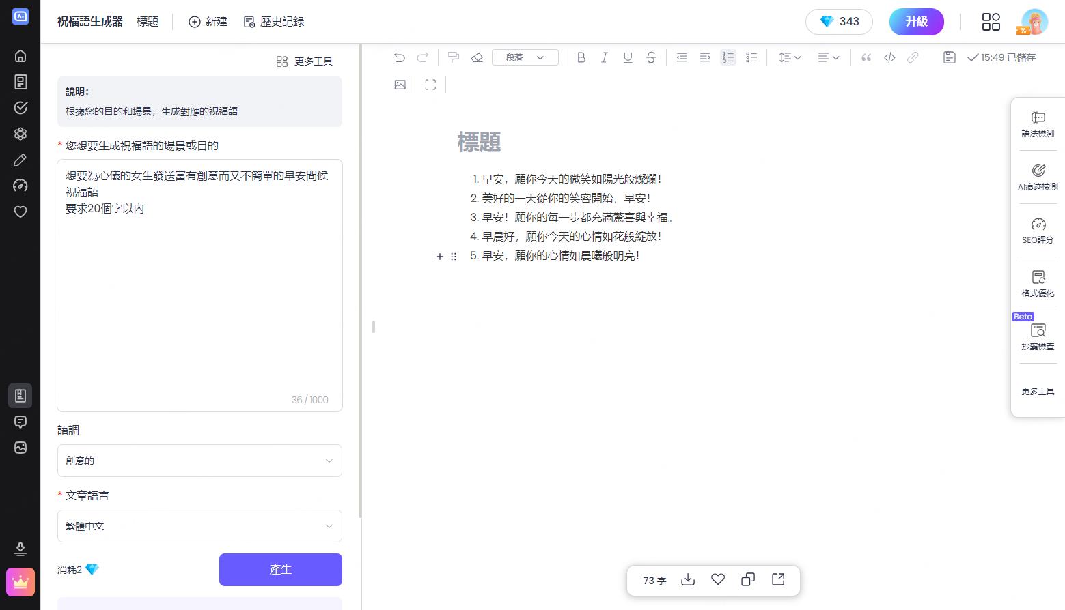Image resolution: width=1065 pixels, height=610 pixels.
Task: Click the crown premium icon
Action: [20, 582]
